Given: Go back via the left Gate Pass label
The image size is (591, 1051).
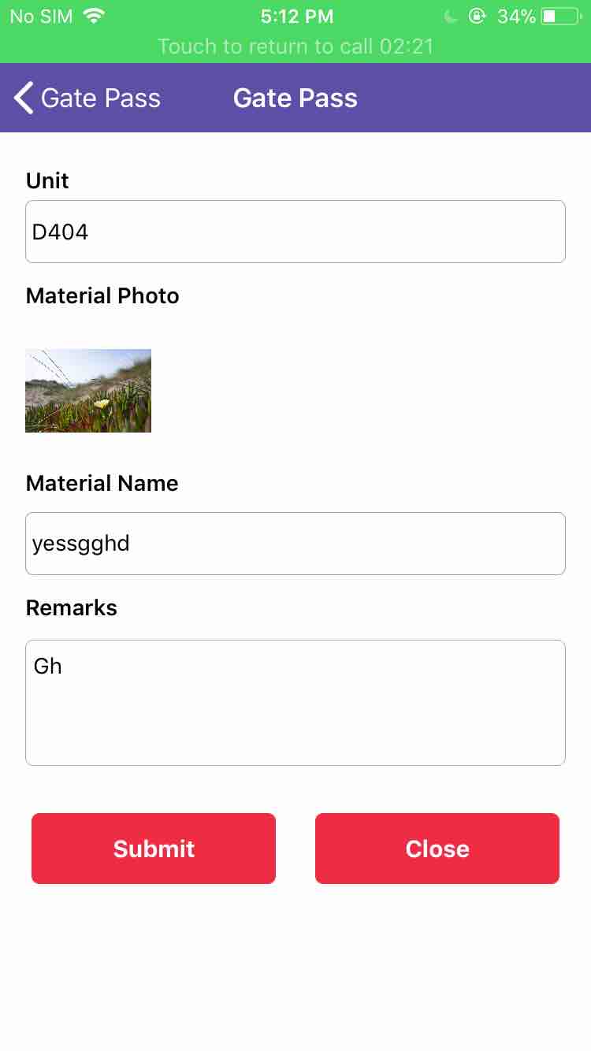Looking at the screenshot, I should pyautogui.click(x=101, y=98).
